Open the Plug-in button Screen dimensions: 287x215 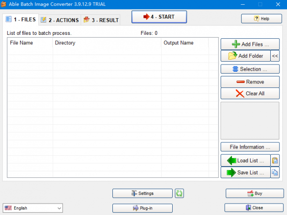point(143,208)
